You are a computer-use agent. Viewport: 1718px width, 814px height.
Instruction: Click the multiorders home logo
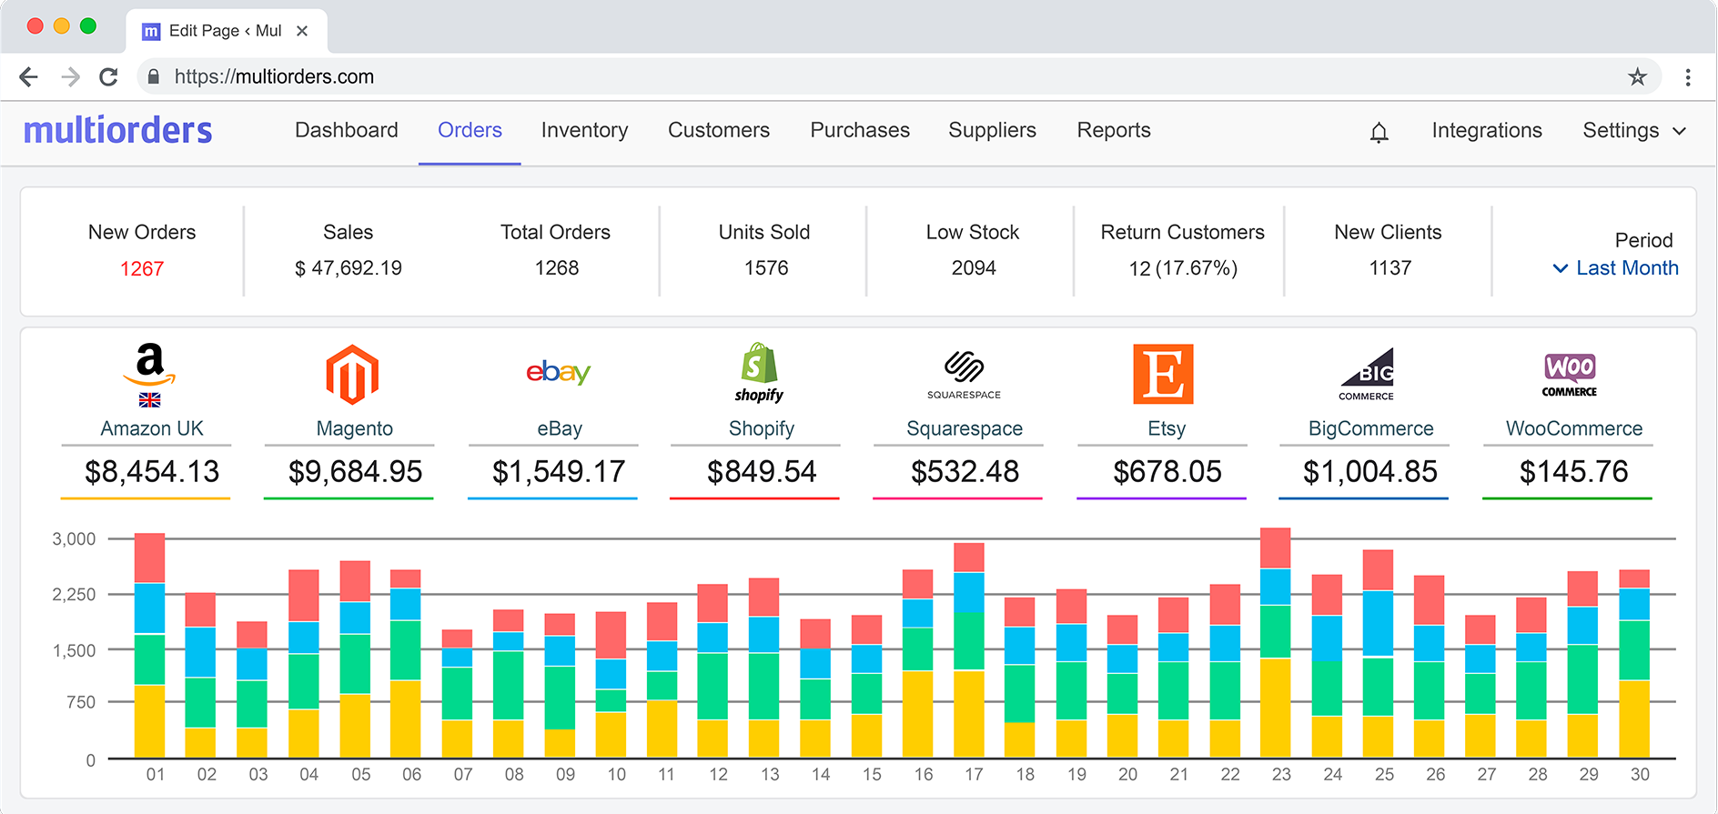(117, 131)
